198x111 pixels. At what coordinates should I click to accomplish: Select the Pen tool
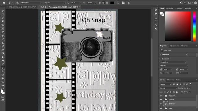pos(3,64)
